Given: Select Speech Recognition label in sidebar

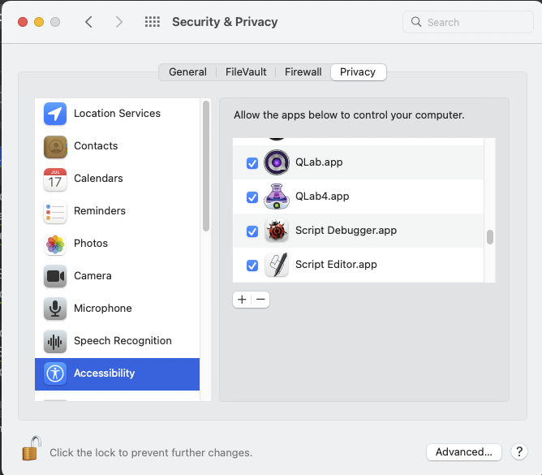Looking at the screenshot, I should click(x=123, y=341).
